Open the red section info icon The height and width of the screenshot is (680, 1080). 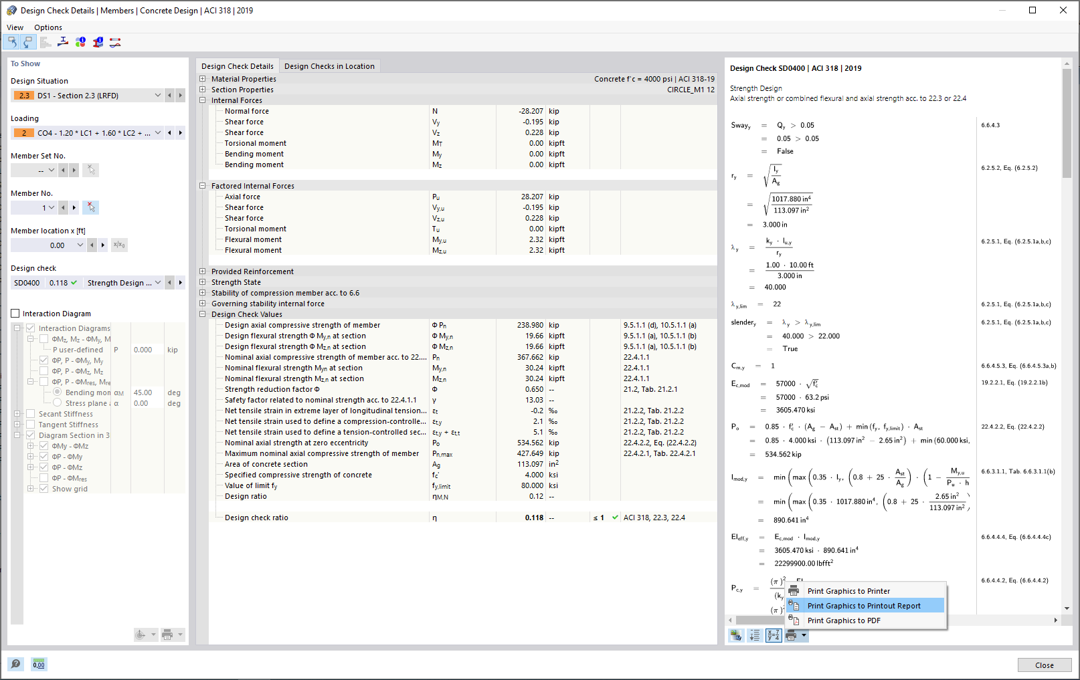pos(98,42)
